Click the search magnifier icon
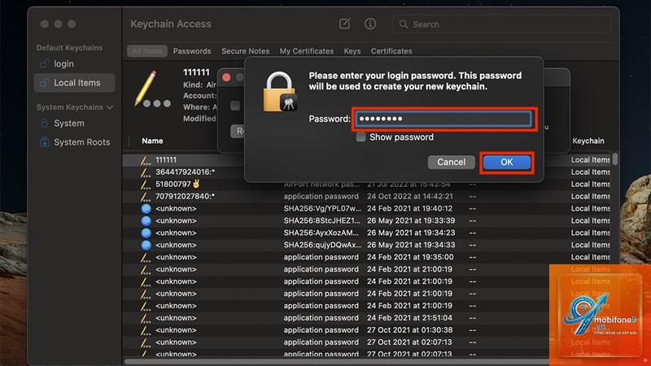This screenshot has height=366, width=651. [x=403, y=24]
